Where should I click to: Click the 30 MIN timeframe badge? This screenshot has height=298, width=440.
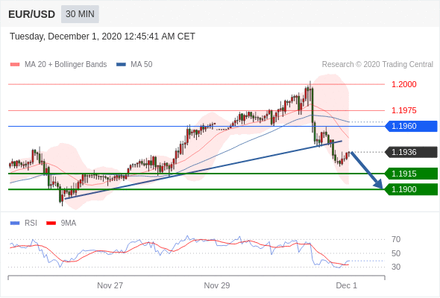80,14
